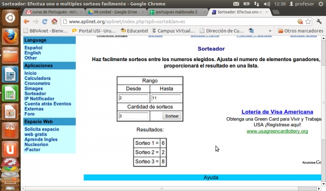Screen dimensions: 326x191
Task: Open the Lotería de Visa Americana link
Action: pyautogui.click(x=277, y=112)
